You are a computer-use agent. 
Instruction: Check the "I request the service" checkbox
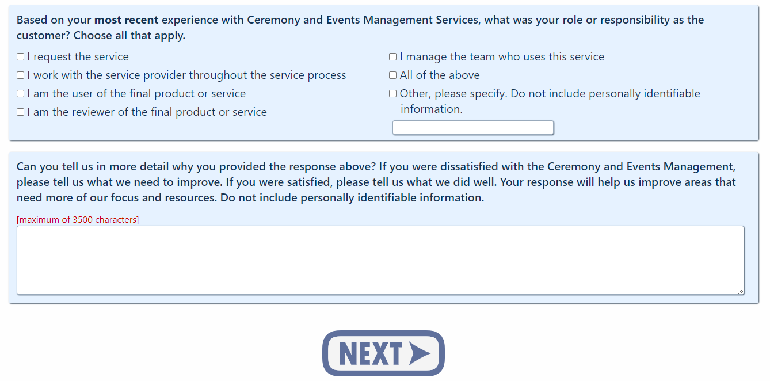(21, 57)
